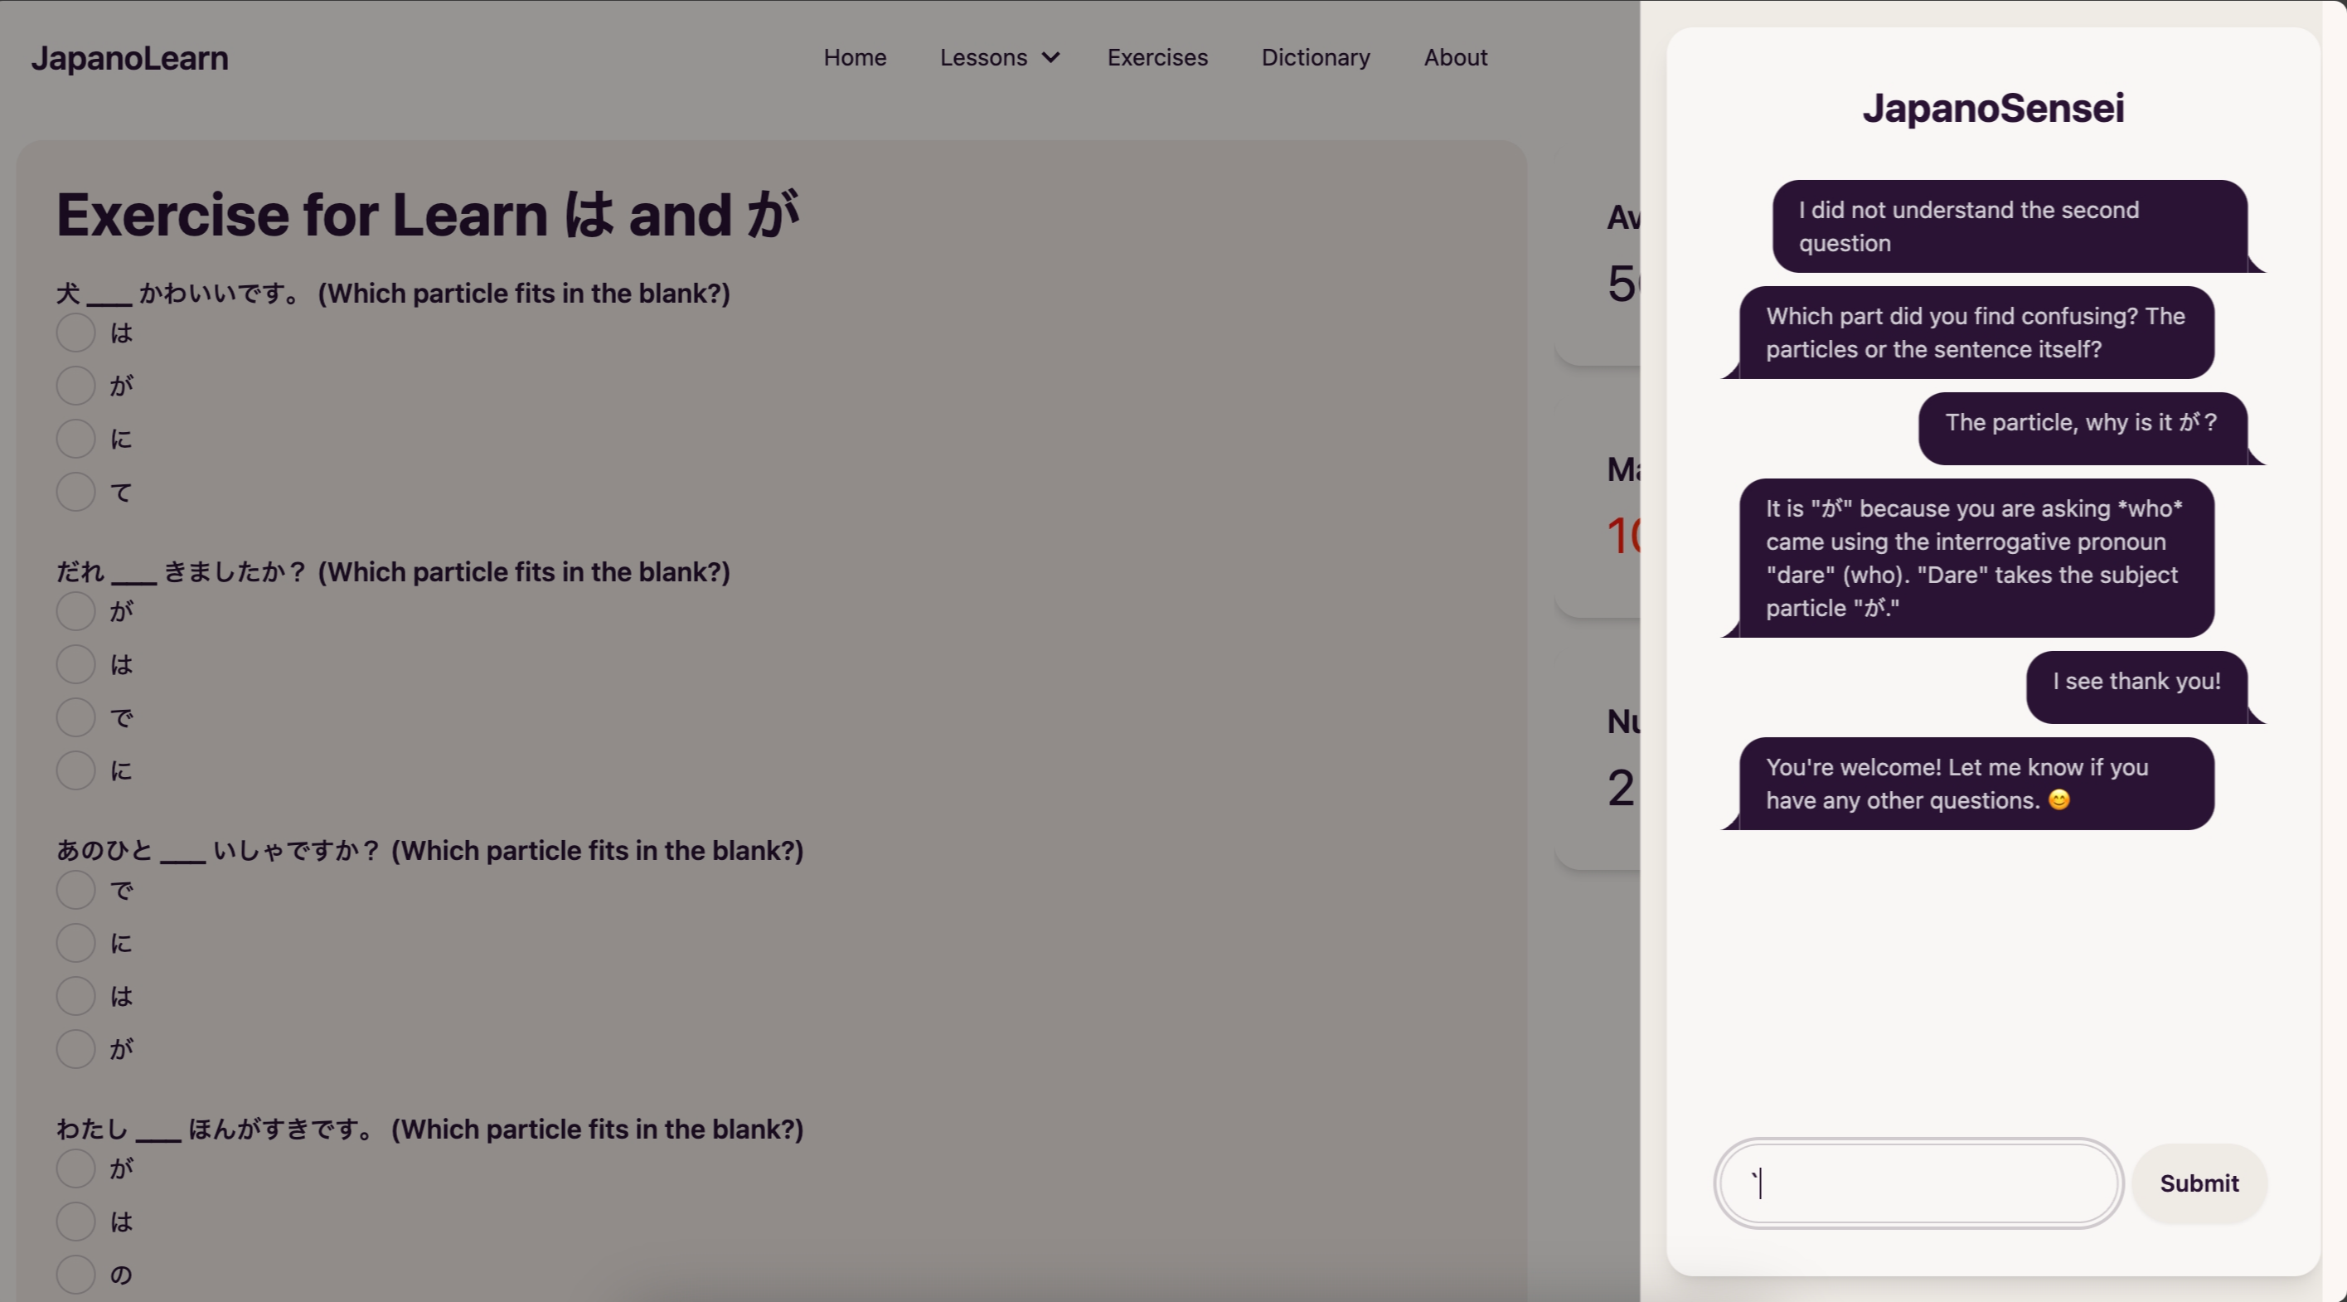This screenshot has height=1302, width=2347.
Task: Open the Home nav item
Action: [854, 57]
